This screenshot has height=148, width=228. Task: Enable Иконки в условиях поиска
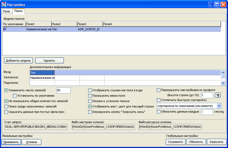[90, 101]
